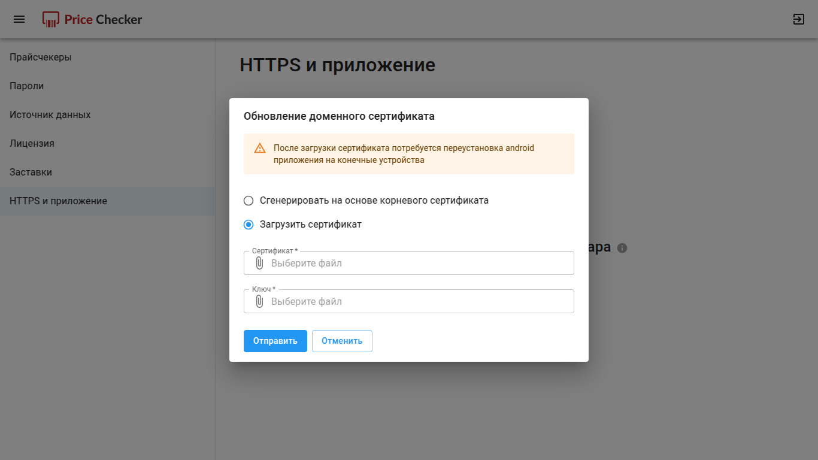Click the Price Checker title text

pyautogui.click(x=103, y=20)
